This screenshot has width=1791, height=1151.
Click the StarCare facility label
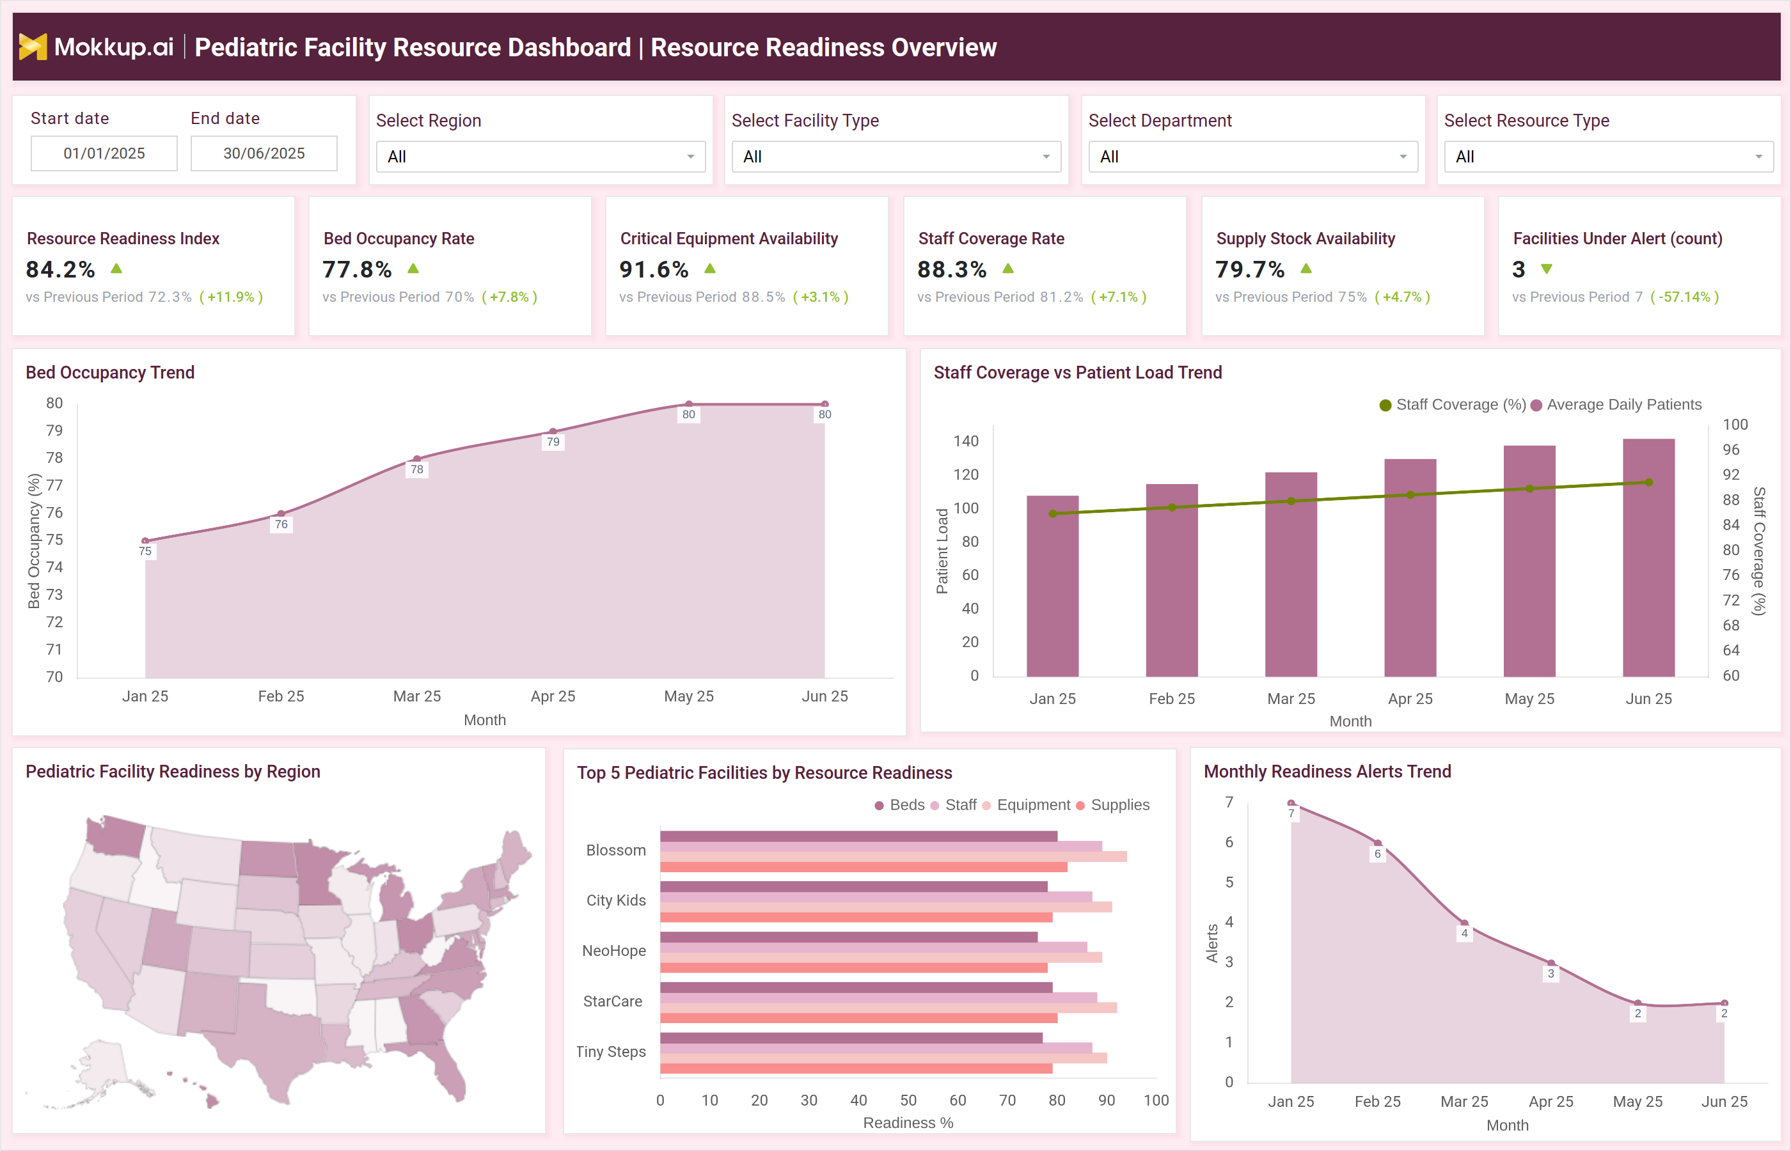(x=612, y=1001)
